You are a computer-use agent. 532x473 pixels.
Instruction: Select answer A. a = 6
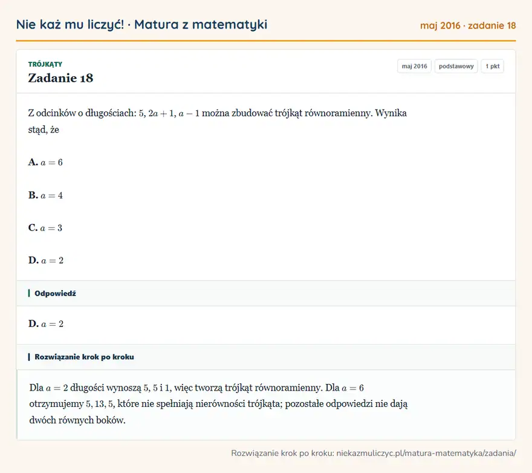[45, 162]
